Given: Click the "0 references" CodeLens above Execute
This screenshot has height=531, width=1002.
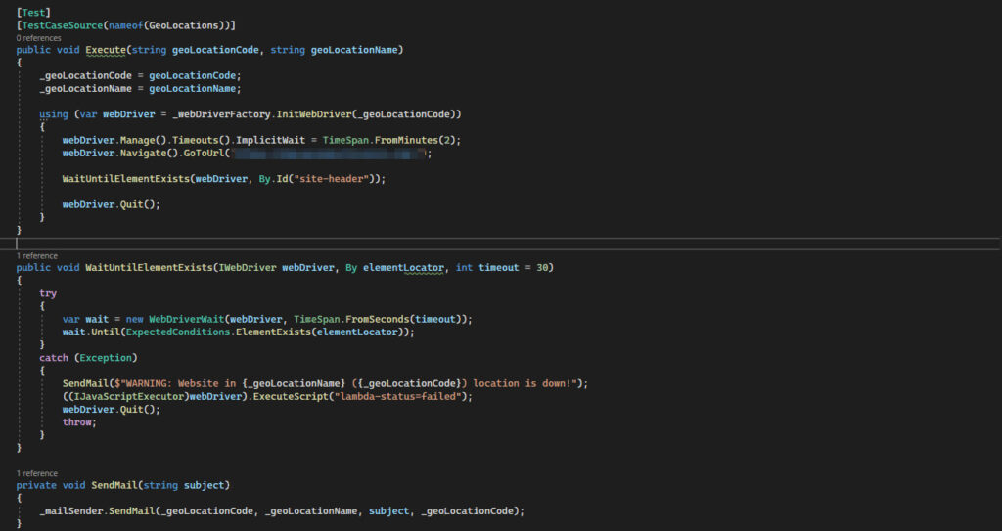Looking at the screenshot, I should (x=38, y=38).
